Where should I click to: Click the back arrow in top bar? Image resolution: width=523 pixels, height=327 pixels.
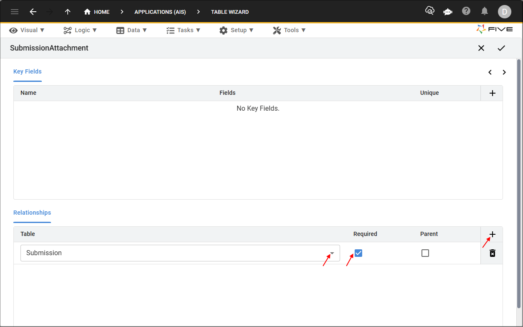click(33, 12)
